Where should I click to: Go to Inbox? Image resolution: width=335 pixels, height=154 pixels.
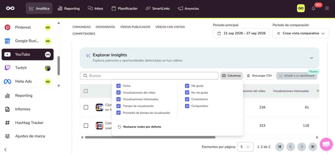(x=95, y=8)
